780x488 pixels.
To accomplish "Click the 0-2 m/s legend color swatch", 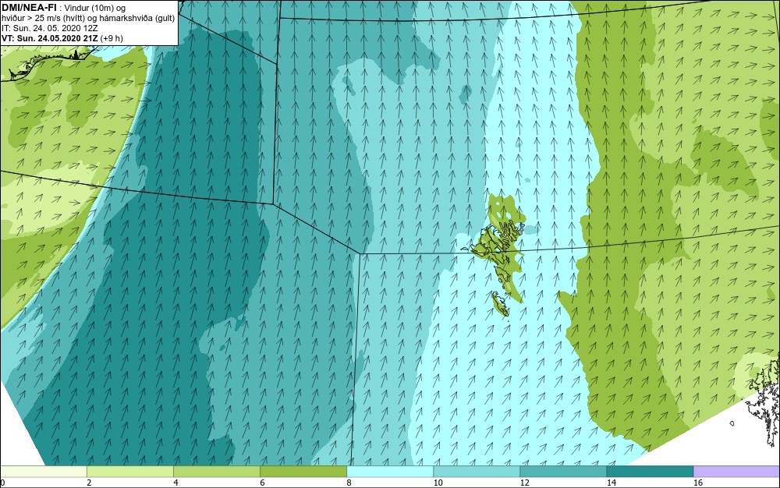I will point(43,472).
